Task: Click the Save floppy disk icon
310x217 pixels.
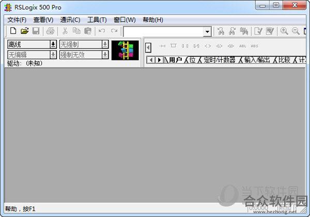Action: click(x=36, y=31)
